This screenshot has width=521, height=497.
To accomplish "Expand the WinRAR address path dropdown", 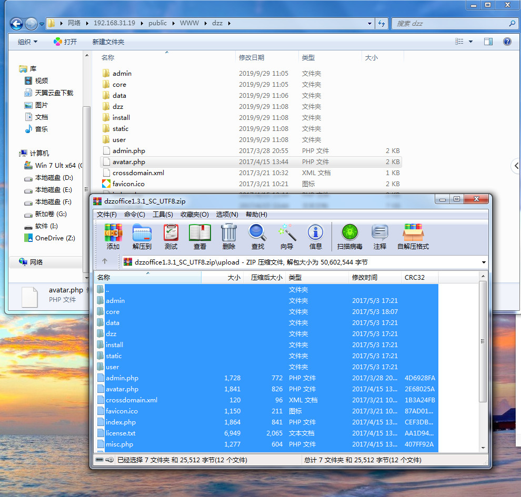I will point(483,262).
